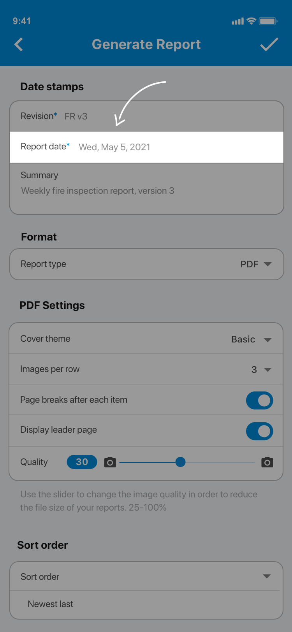Tap the battery status icon
292x632 pixels.
pyautogui.click(x=268, y=21)
